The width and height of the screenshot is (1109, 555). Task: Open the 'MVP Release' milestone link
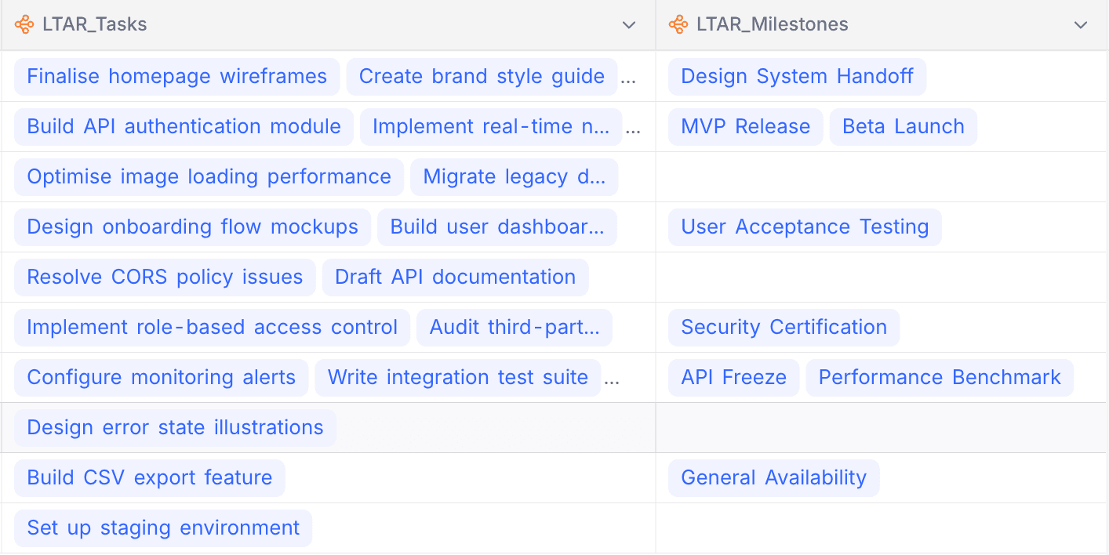click(745, 127)
